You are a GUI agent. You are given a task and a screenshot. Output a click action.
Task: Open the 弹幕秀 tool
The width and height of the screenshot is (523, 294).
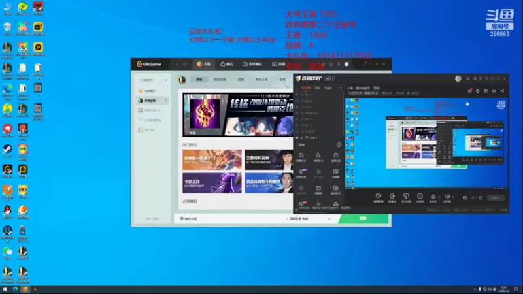[318, 190]
